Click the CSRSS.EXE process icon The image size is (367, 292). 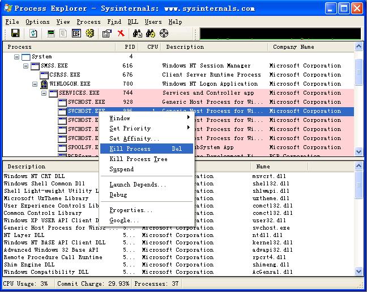(44, 75)
